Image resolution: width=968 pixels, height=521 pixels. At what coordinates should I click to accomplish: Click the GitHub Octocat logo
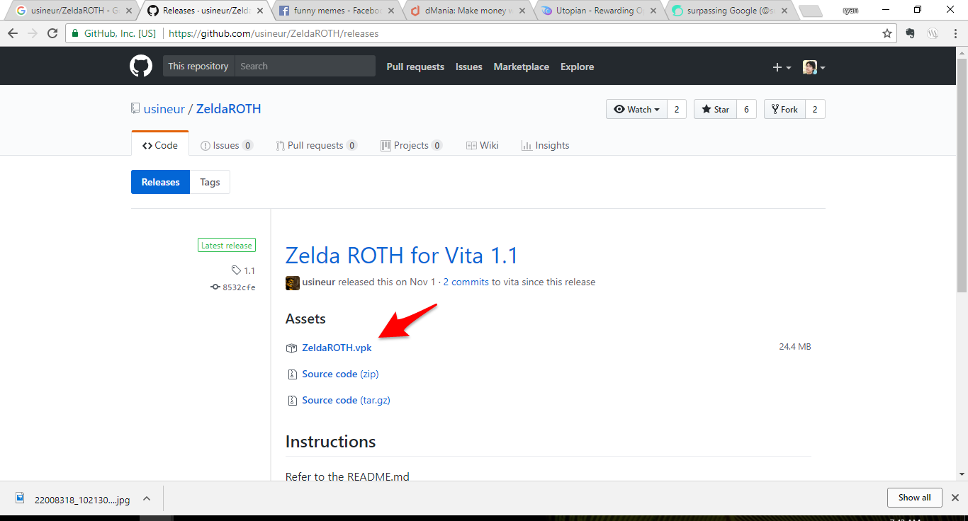[141, 67]
